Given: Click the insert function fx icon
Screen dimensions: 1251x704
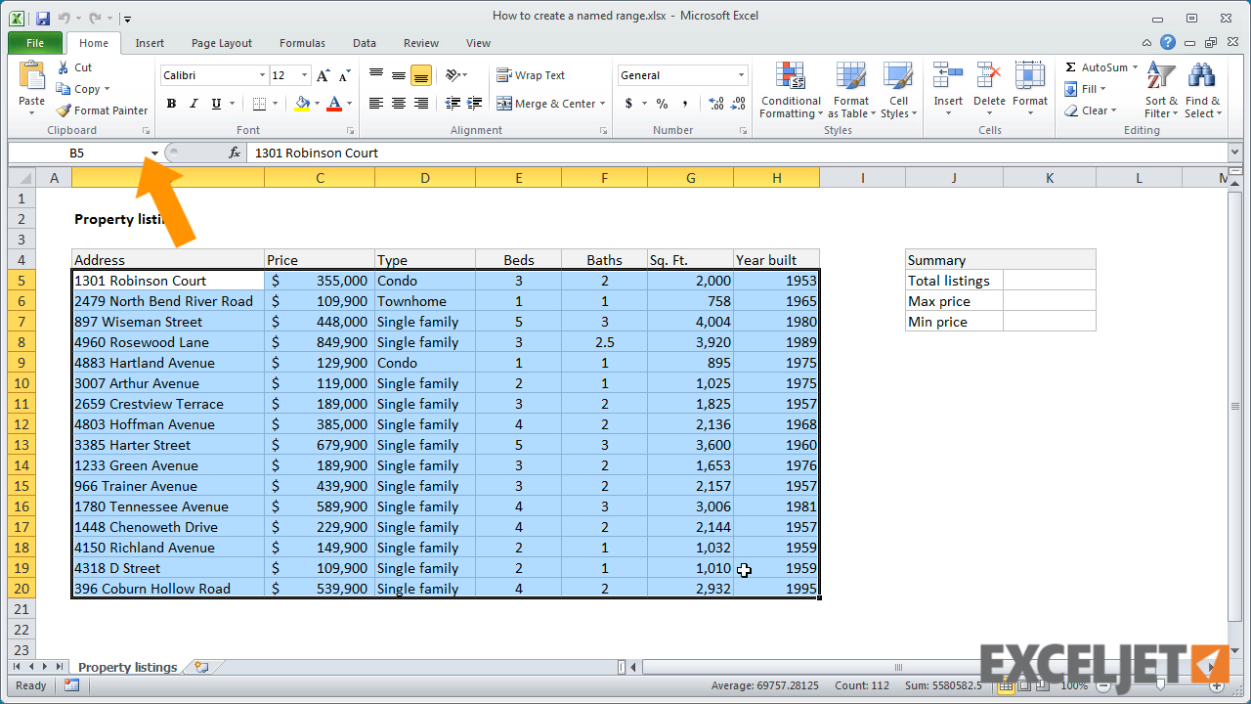Looking at the screenshot, I should (x=235, y=153).
